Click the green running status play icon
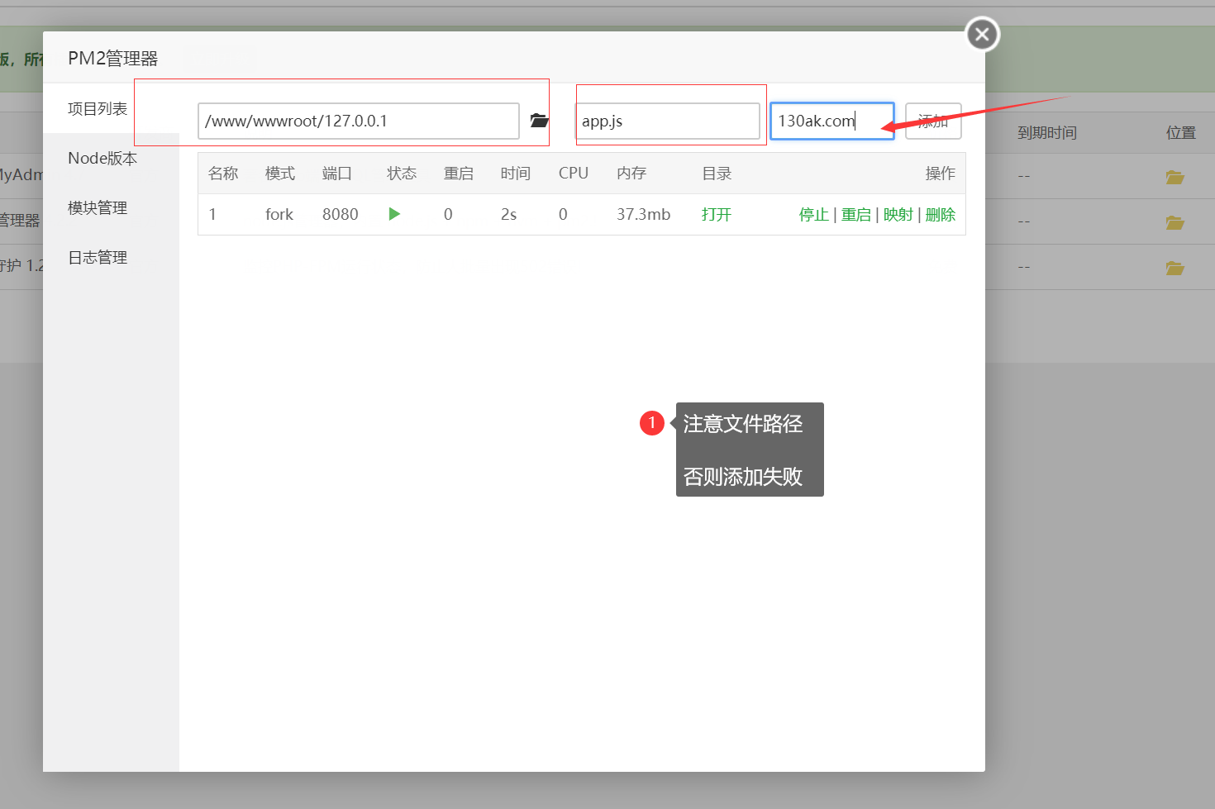 394,214
